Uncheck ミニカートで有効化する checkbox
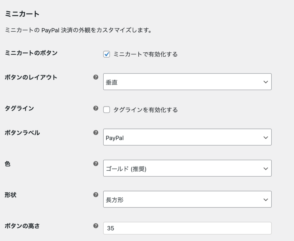Image resolution: width=294 pixels, height=241 pixels. coord(107,54)
